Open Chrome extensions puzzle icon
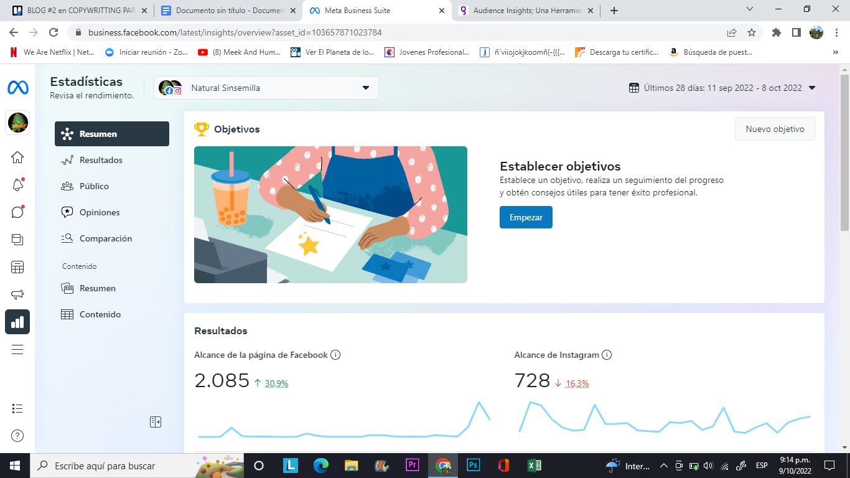The width and height of the screenshot is (850, 478). [x=777, y=32]
